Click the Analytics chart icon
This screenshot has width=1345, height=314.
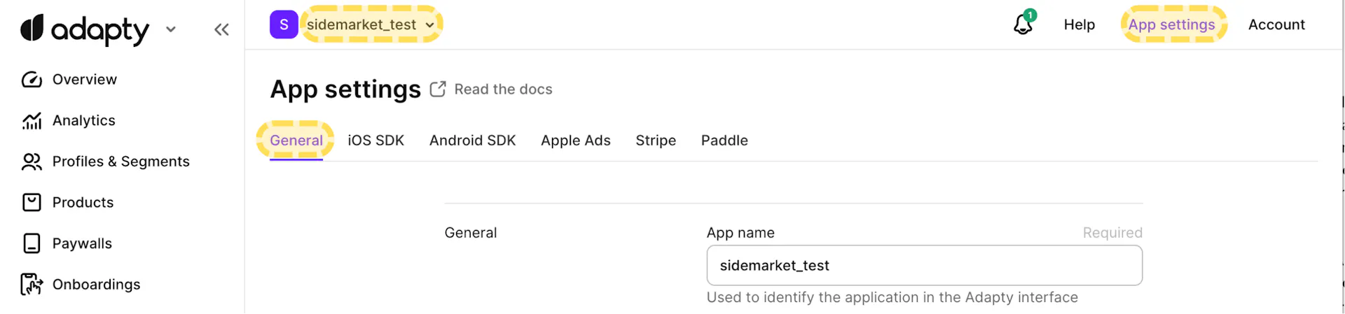coord(32,121)
